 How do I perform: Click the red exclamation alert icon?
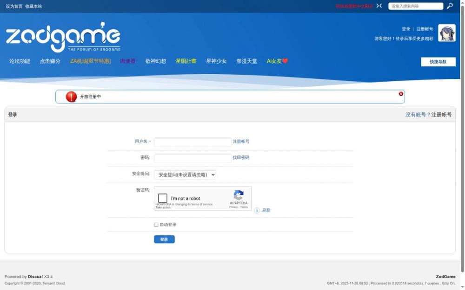[71, 96]
